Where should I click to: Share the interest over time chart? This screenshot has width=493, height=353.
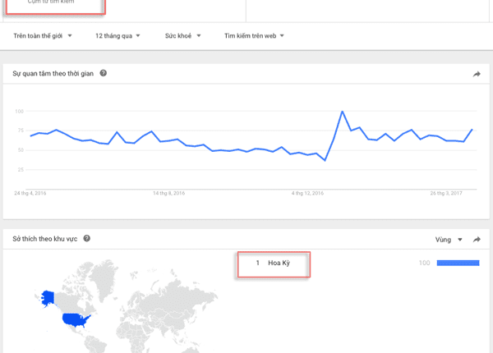(x=477, y=75)
